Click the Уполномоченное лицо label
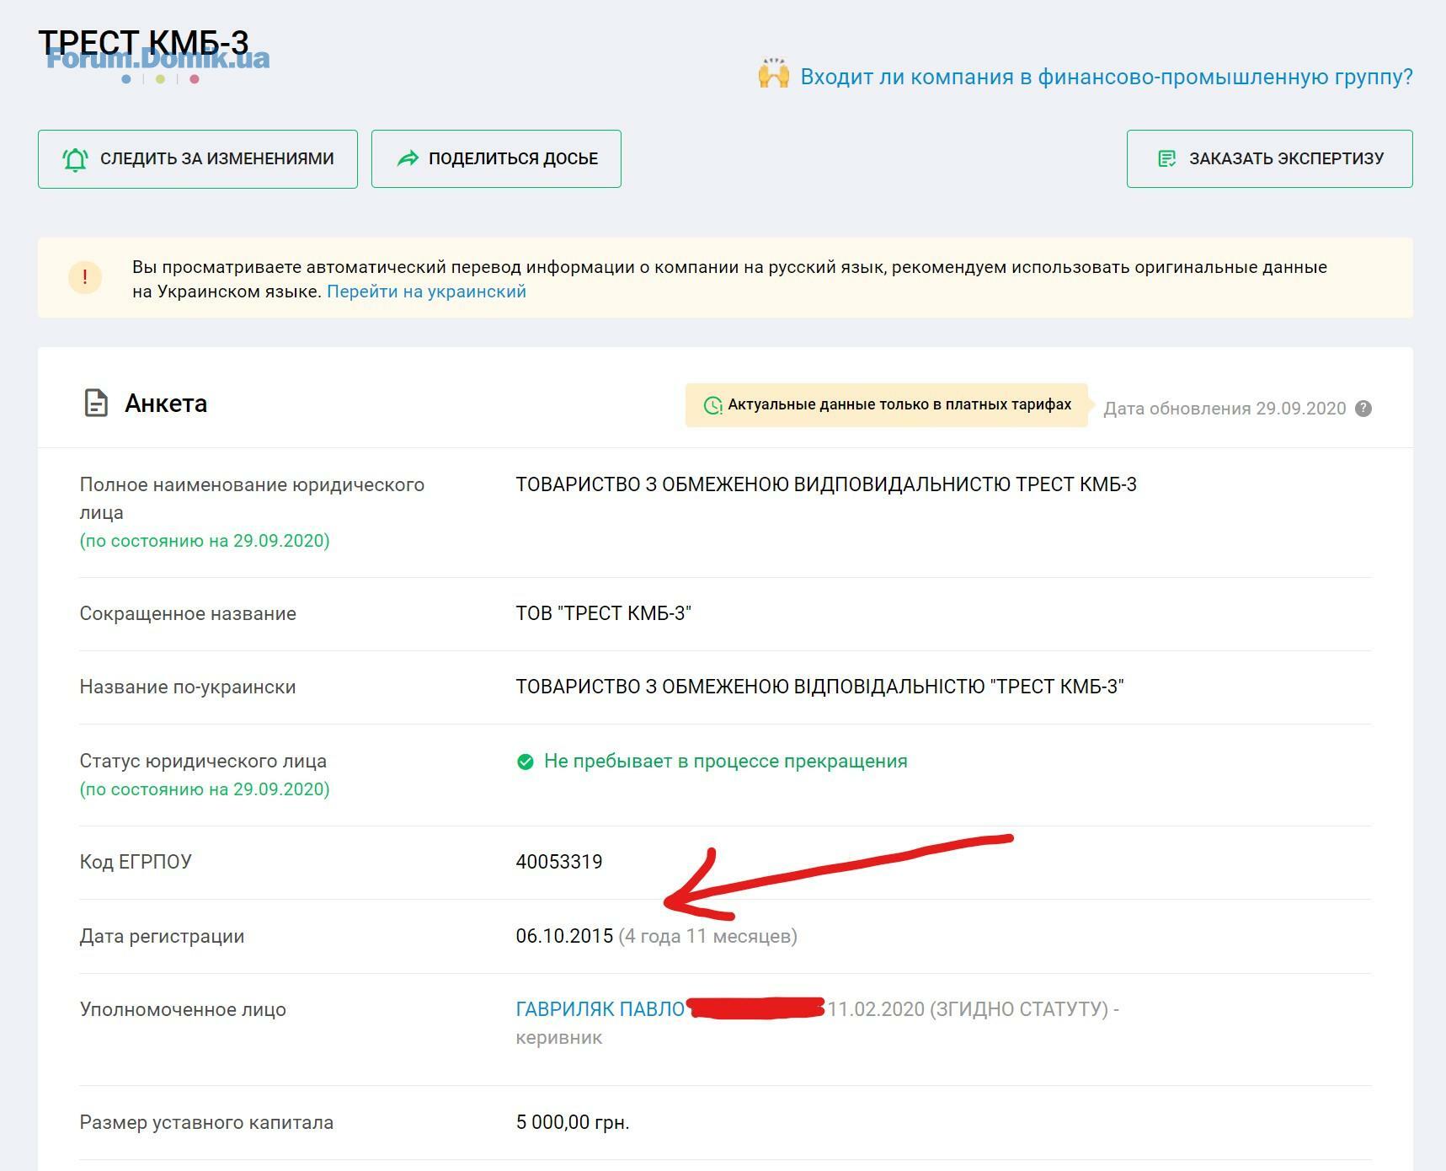 point(183,1009)
